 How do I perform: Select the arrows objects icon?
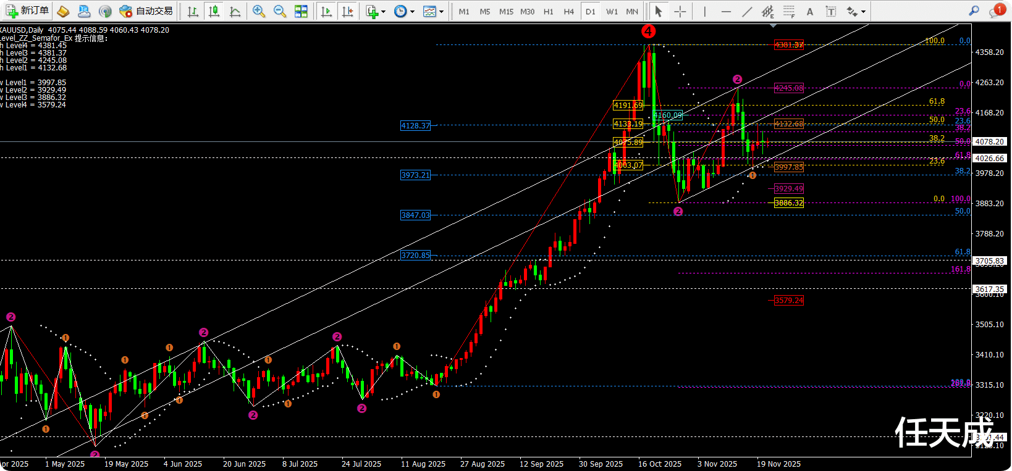pos(852,11)
